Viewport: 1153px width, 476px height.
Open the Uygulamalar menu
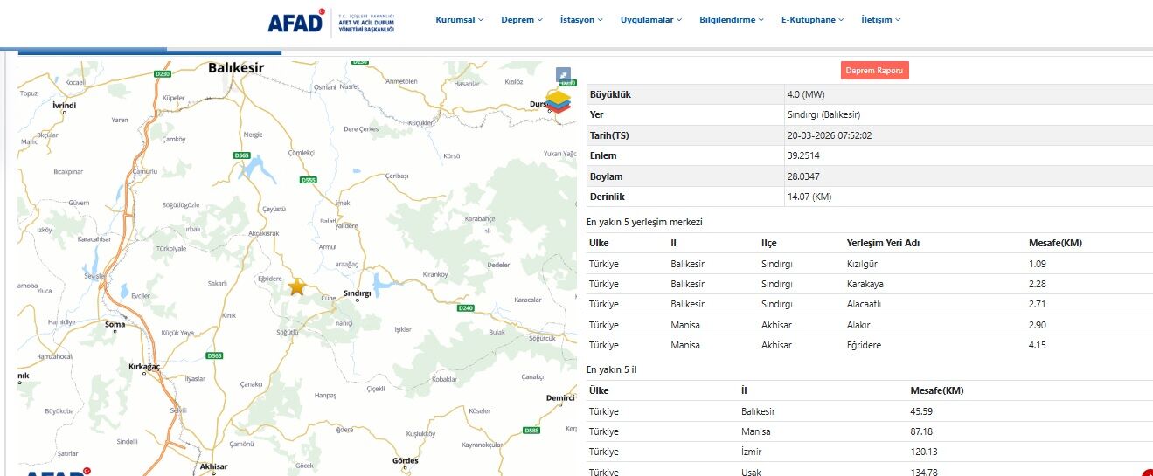[651, 20]
